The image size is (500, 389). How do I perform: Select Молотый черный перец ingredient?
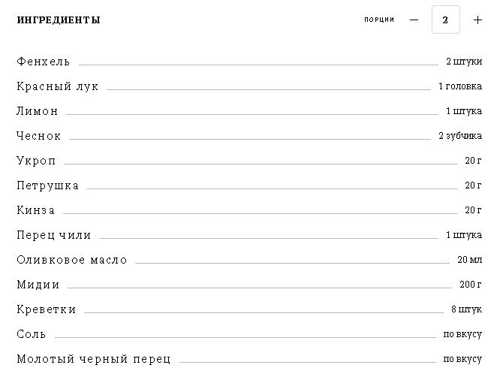pyautogui.click(x=93, y=359)
